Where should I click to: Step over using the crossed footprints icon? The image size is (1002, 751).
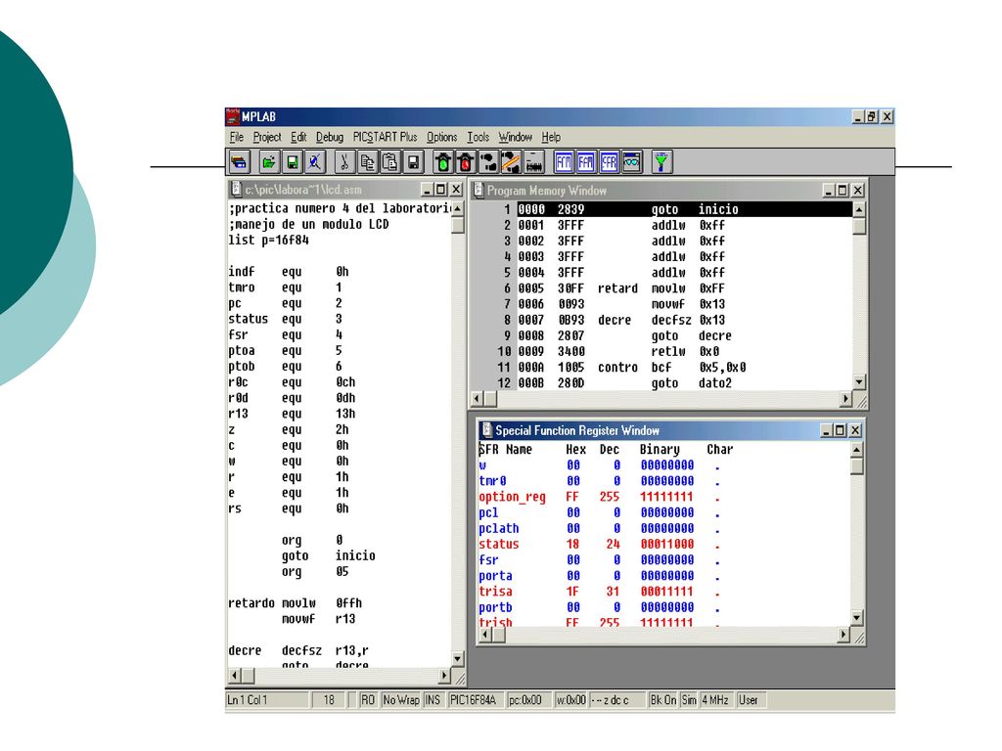(511, 162)
